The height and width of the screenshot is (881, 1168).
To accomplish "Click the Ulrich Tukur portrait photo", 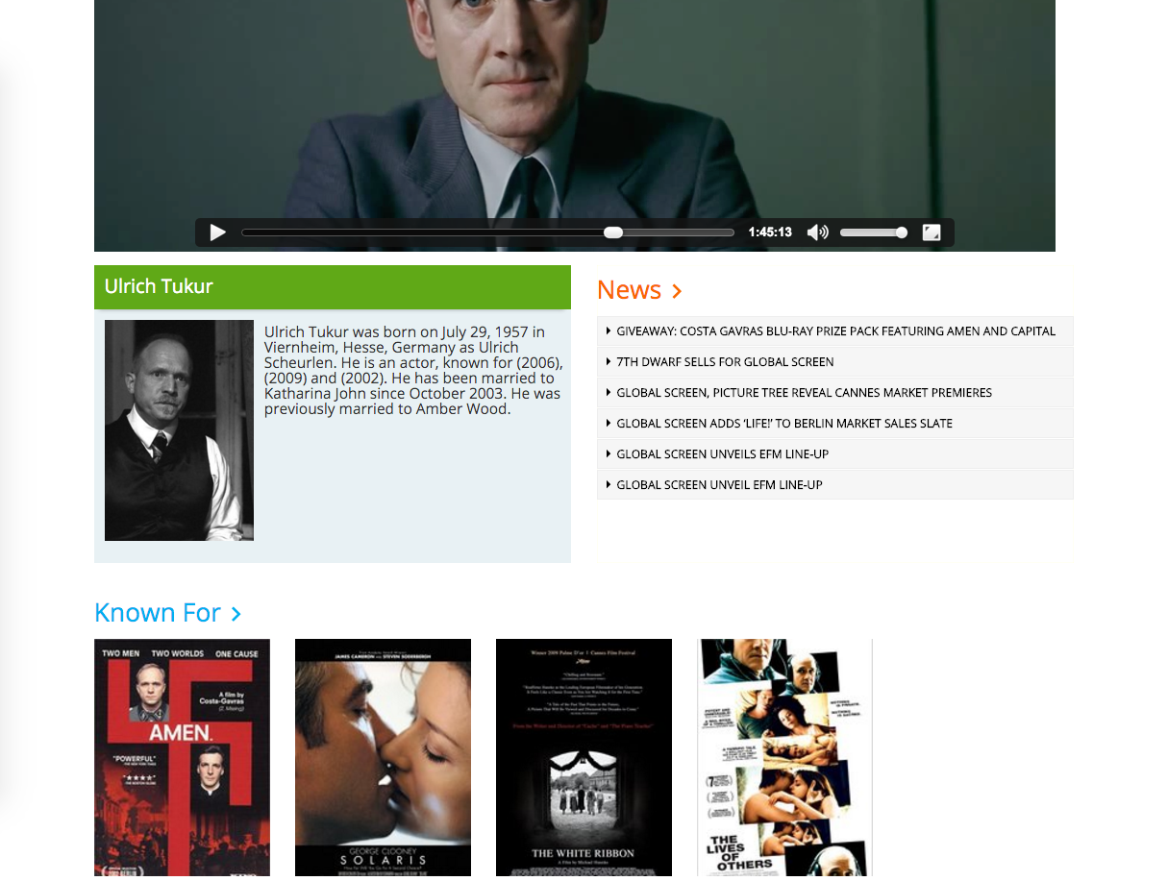I will [x=179, y=430].
